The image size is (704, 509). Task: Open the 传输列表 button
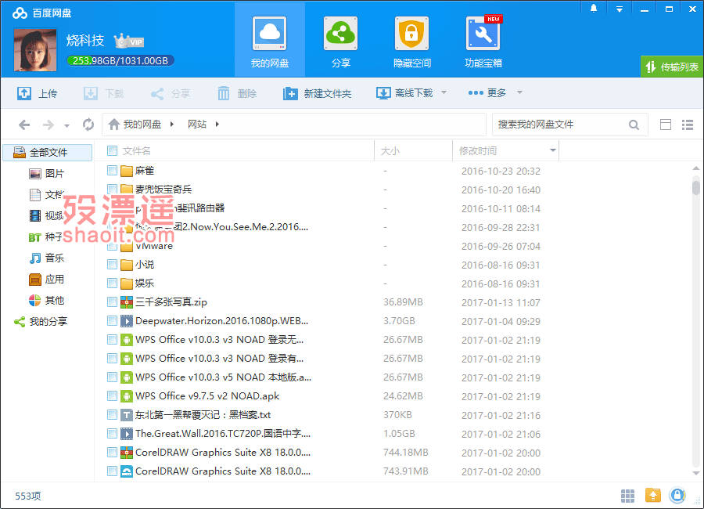click(x=672, y=67)
